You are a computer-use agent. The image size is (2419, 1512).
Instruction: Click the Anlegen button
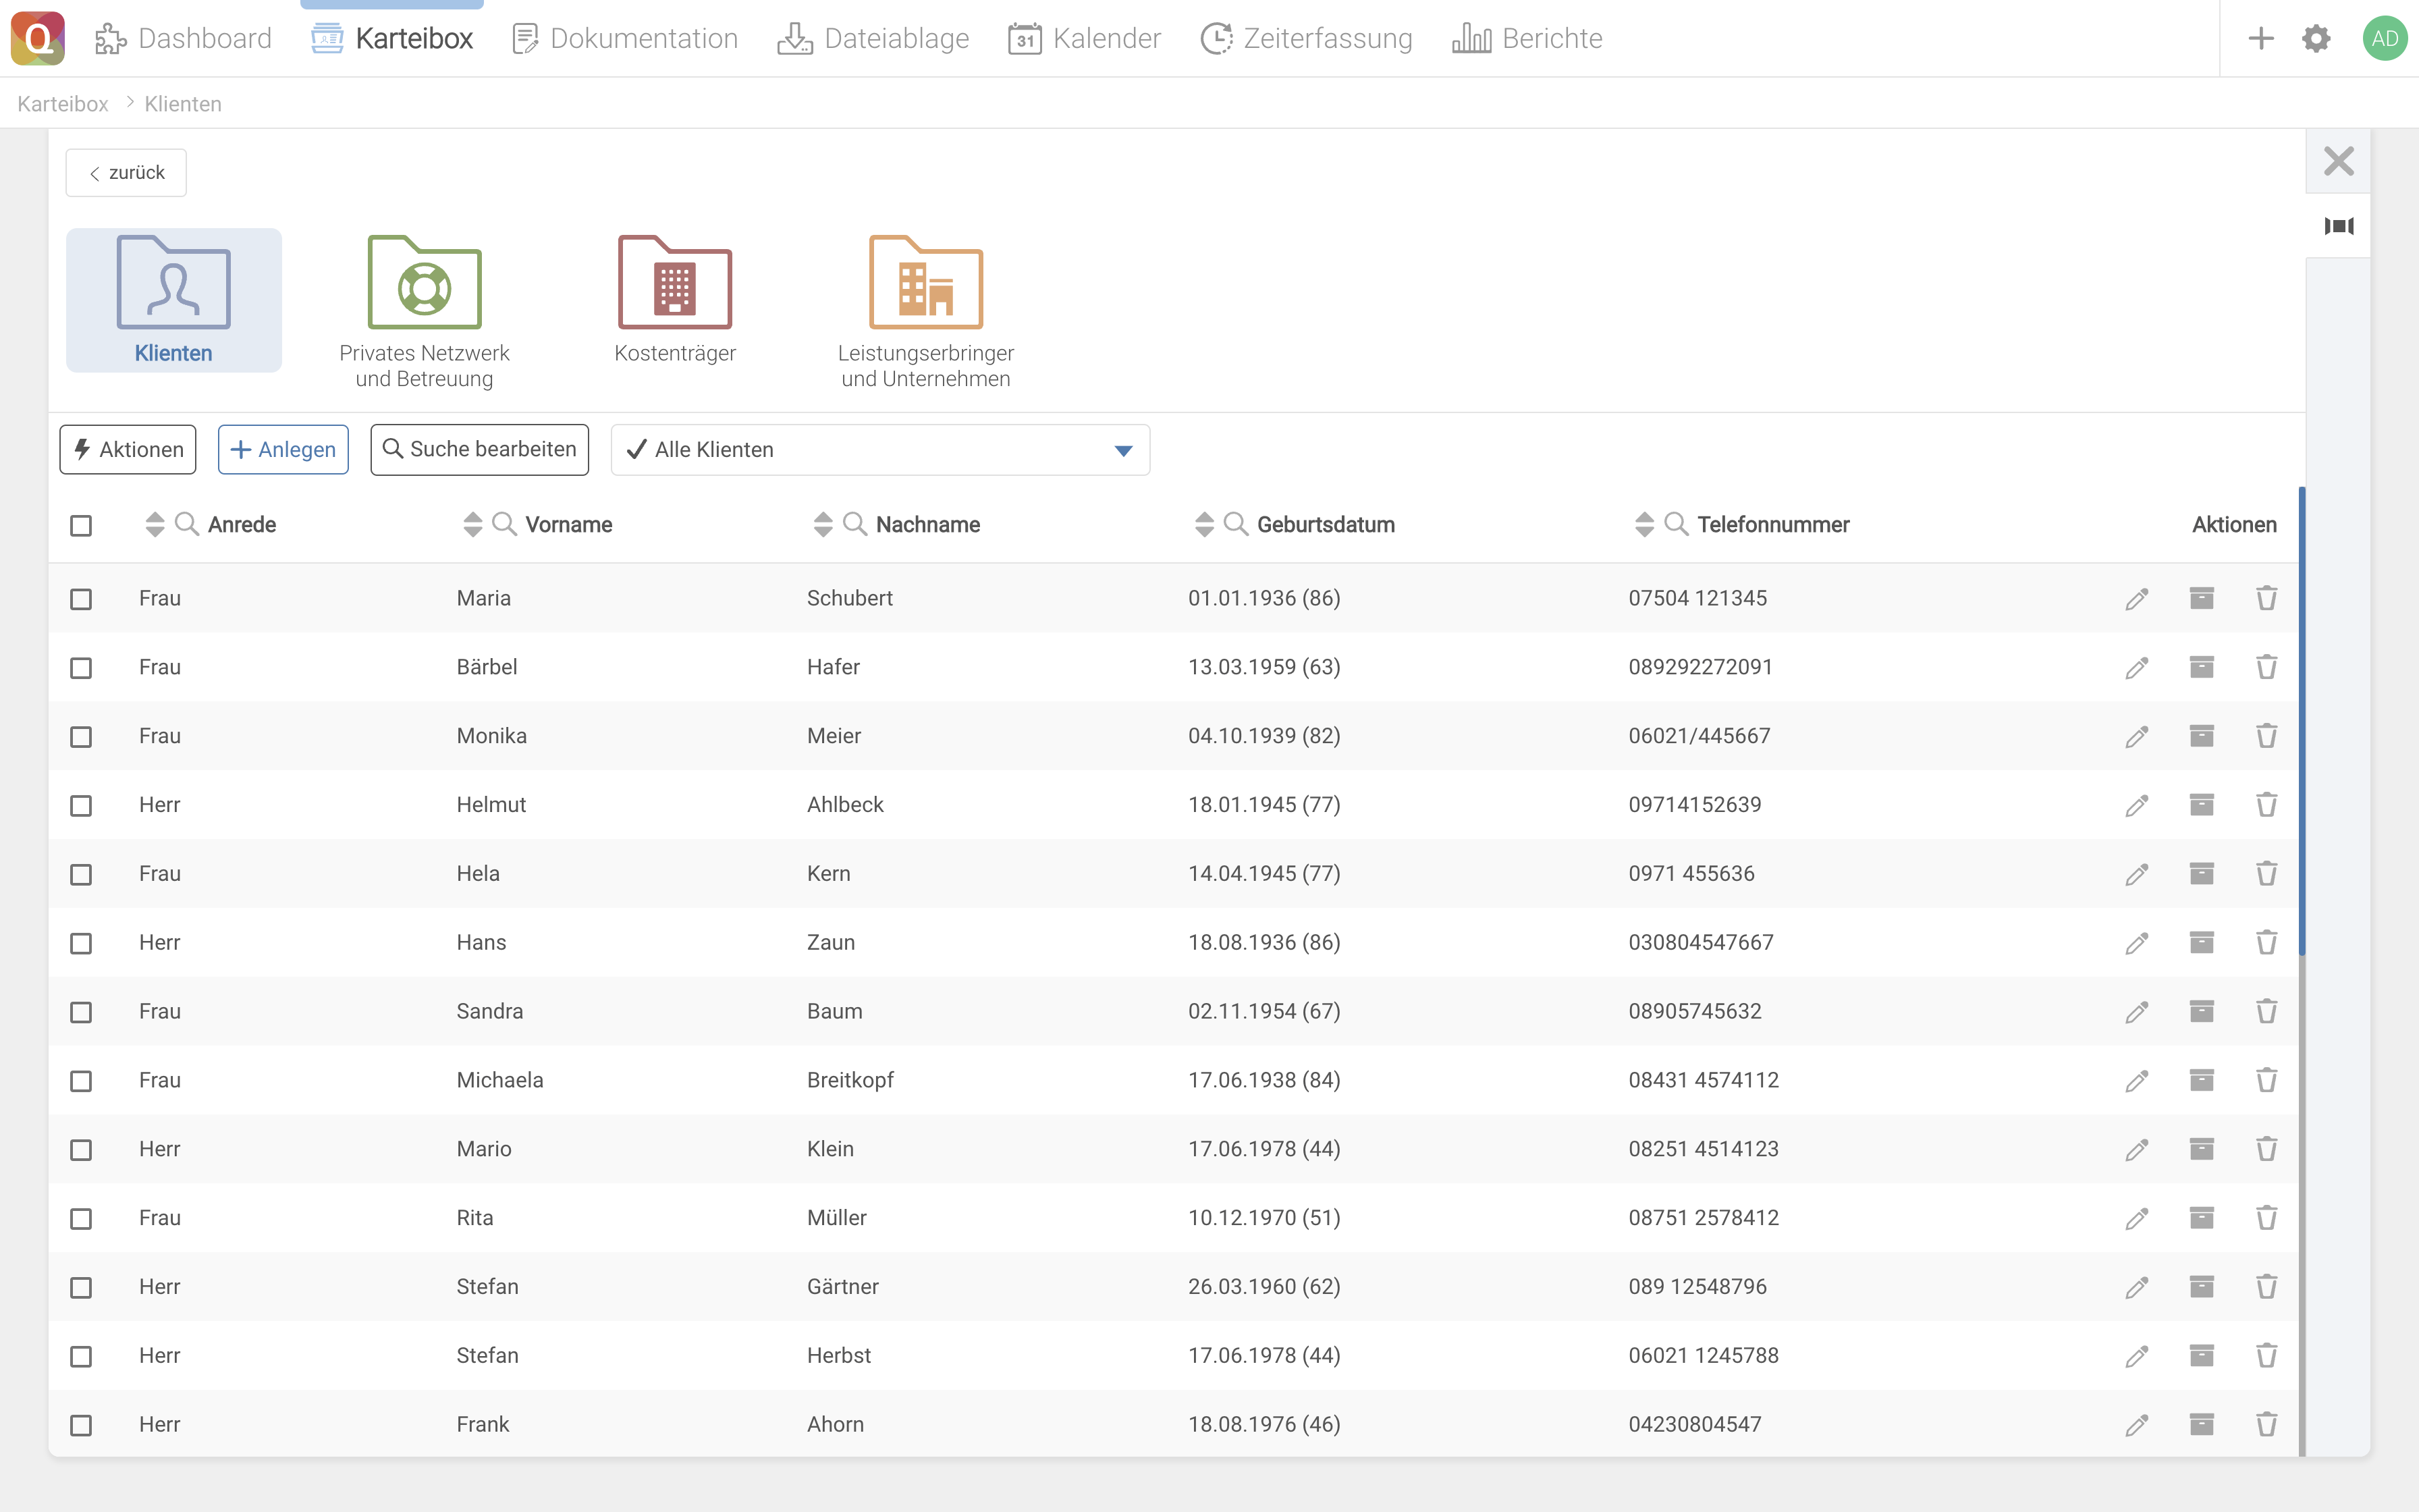pos(283,450)
